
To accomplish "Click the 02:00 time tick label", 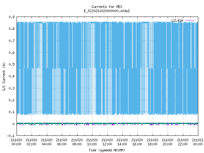I will point(31,142).
